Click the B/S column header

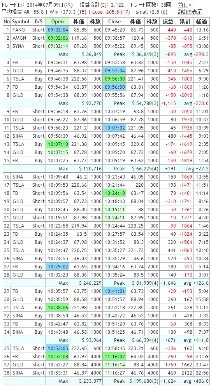(x=38, y=22)
